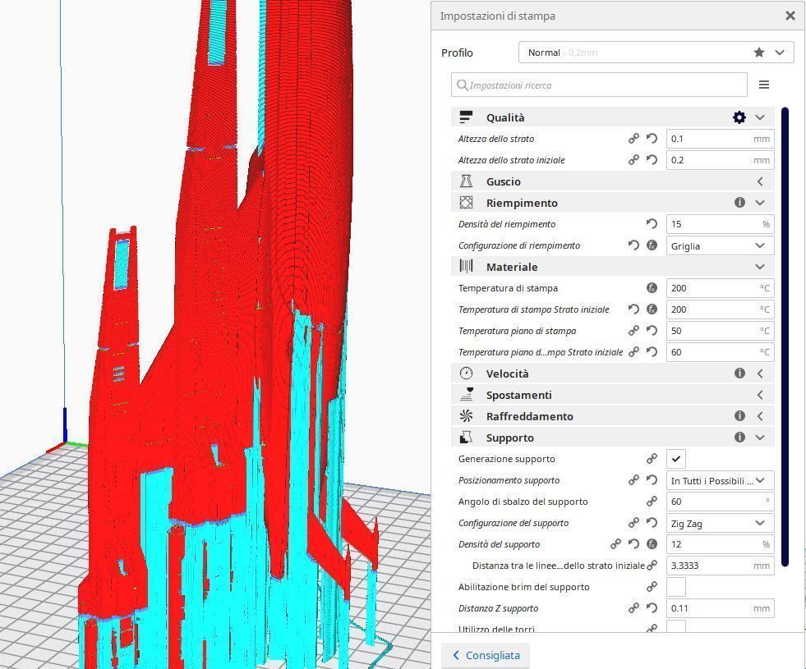Click link icon for Angolo di sbalzo del supporto
The height and width of the screenshot is (669, 806).
(x=652, y=502)
